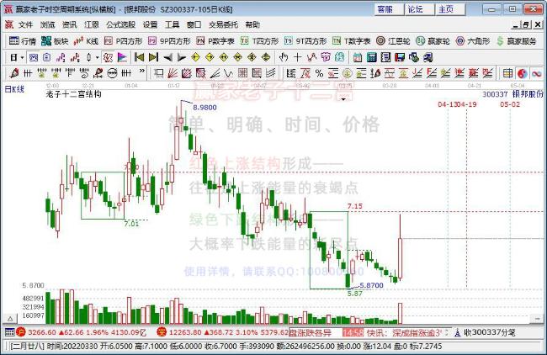Select the red pen drawing tool
The height and width of the screenshot is (355, 547).
(x=14, y=73)
